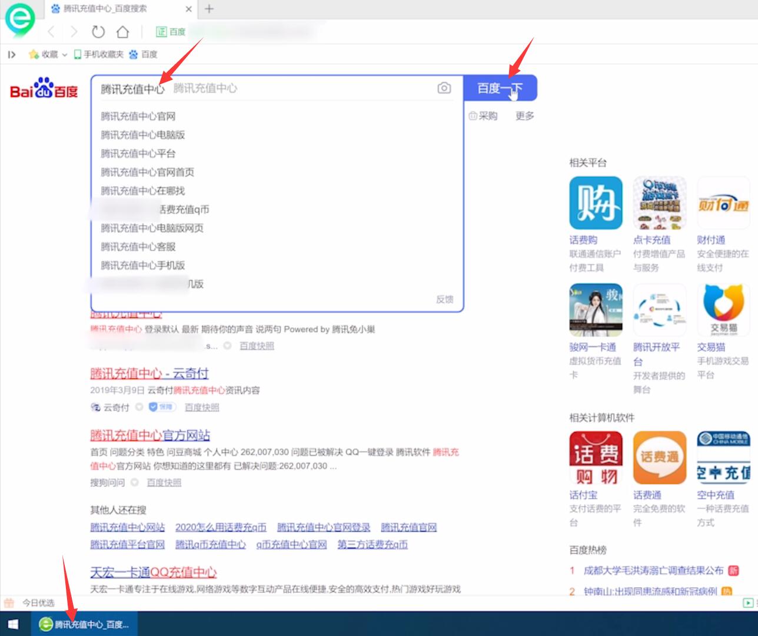Open 百度快照 under 搜狗问问 result
This screenshot has height=636, width=758.
click(x=164, y=482)
